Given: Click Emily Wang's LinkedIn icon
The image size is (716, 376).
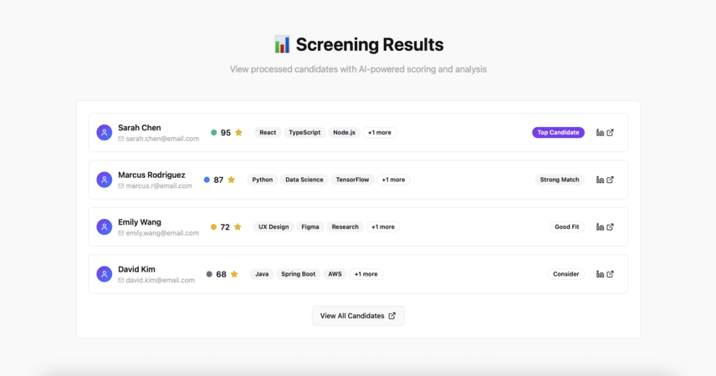Looking at the screenshot, I should tap(600, 227).
